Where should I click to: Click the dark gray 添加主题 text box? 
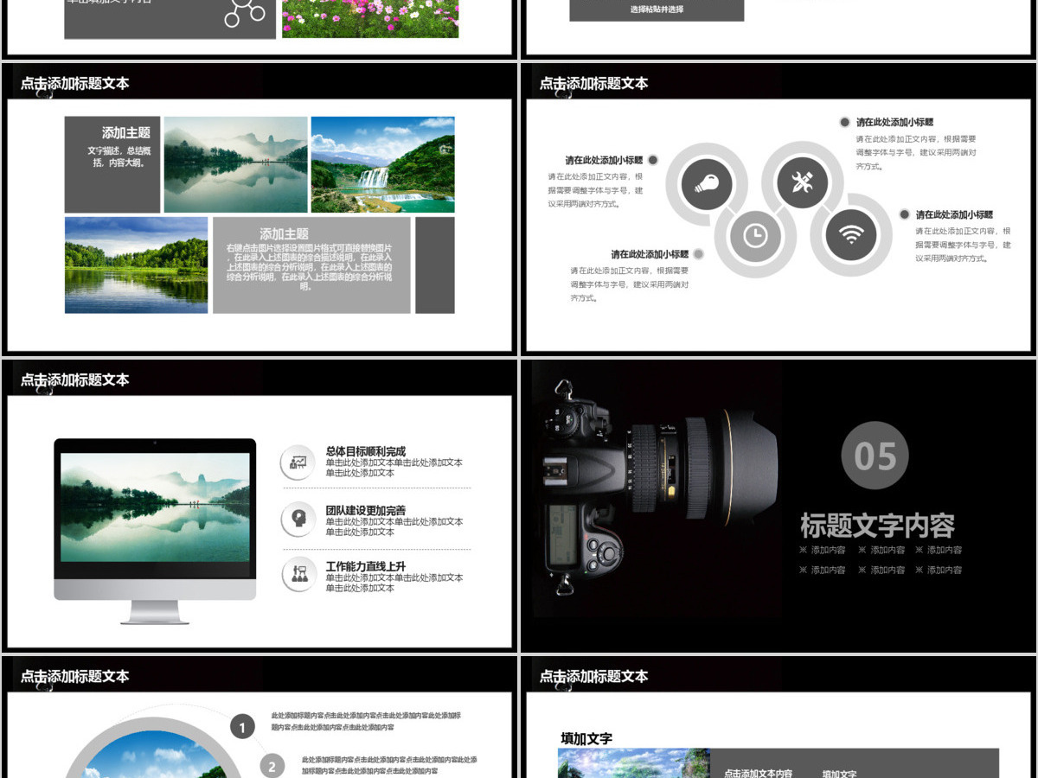[x=112, y=164]
